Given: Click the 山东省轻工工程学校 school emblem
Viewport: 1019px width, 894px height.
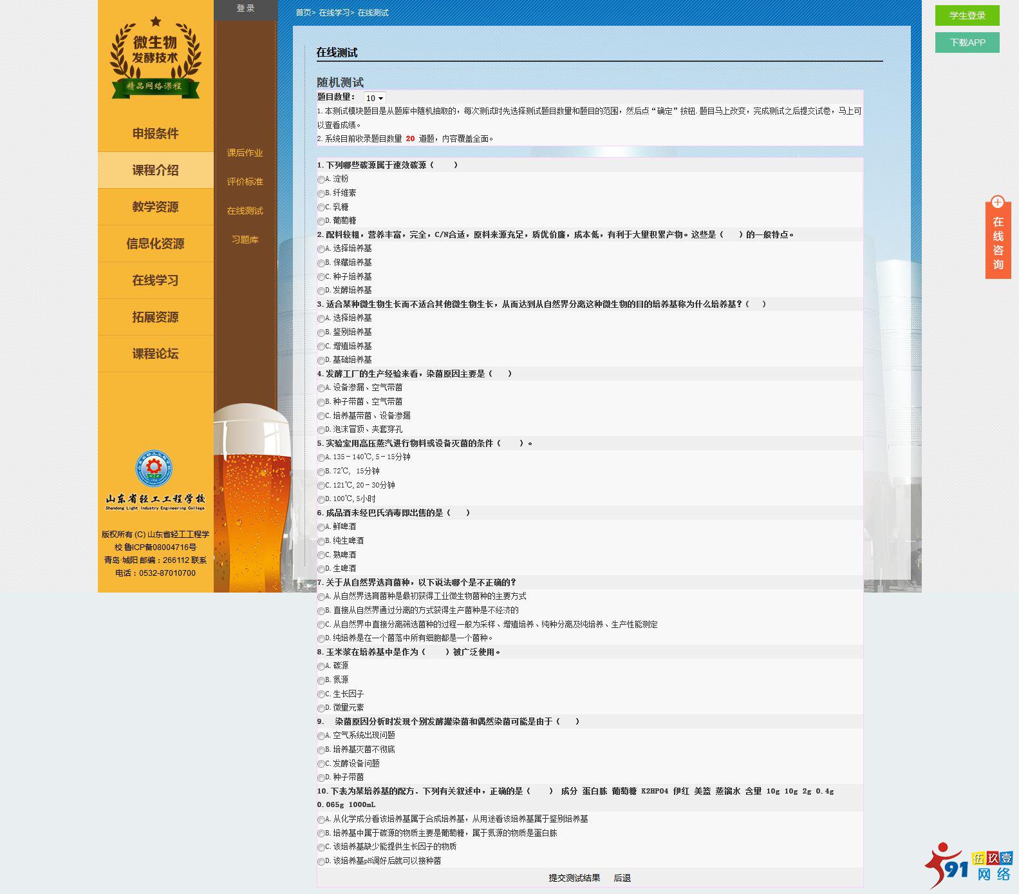Looking at the screenshot, I should pyautogui.click(x=154, y=468).
